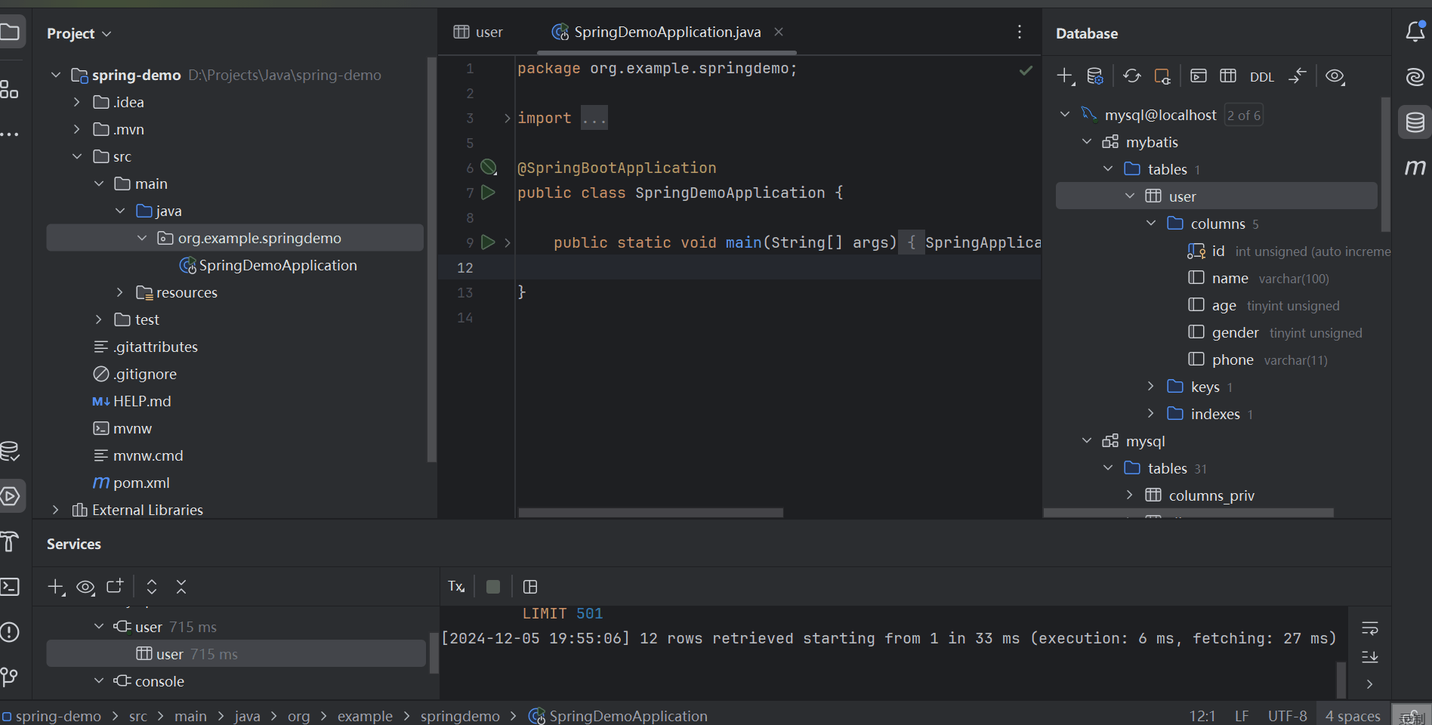Open the Build hammer icon on left sidebar
Screen dimensions: 1432x725
(10, 541)
